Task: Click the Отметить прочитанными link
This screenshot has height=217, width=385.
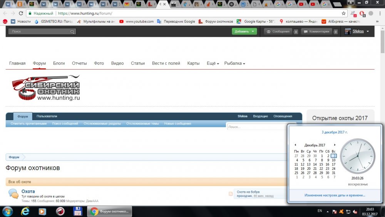Action: point(28,124)
